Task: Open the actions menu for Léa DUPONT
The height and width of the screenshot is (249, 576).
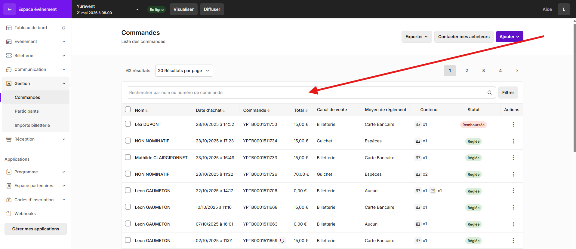Action: pos(513,124)
